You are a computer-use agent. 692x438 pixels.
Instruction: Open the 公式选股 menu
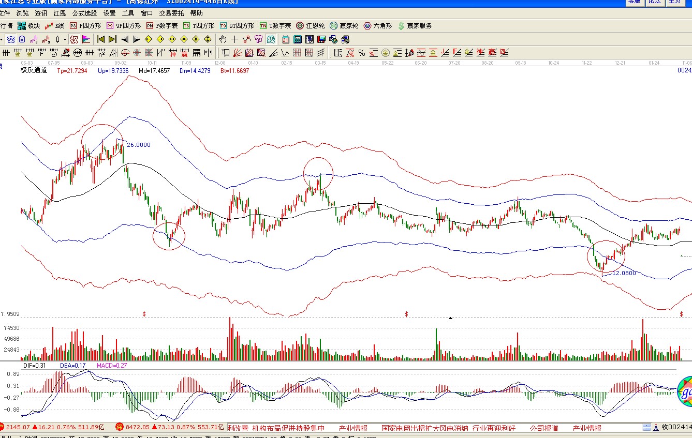pyautogui.click(x=84, y=13)
